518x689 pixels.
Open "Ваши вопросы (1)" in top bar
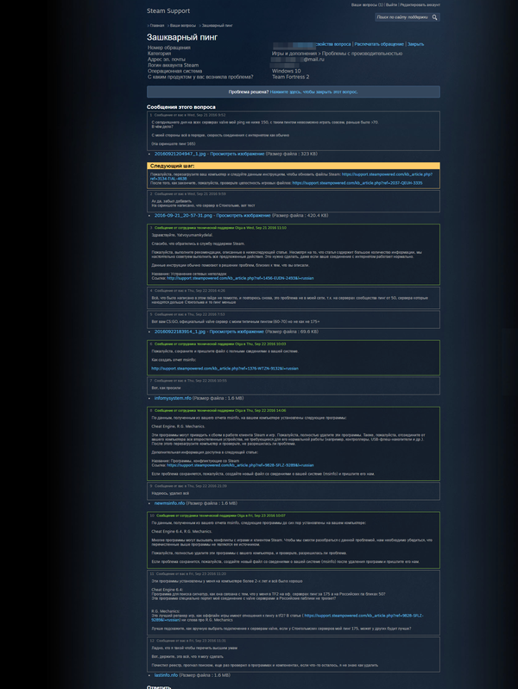367,5
